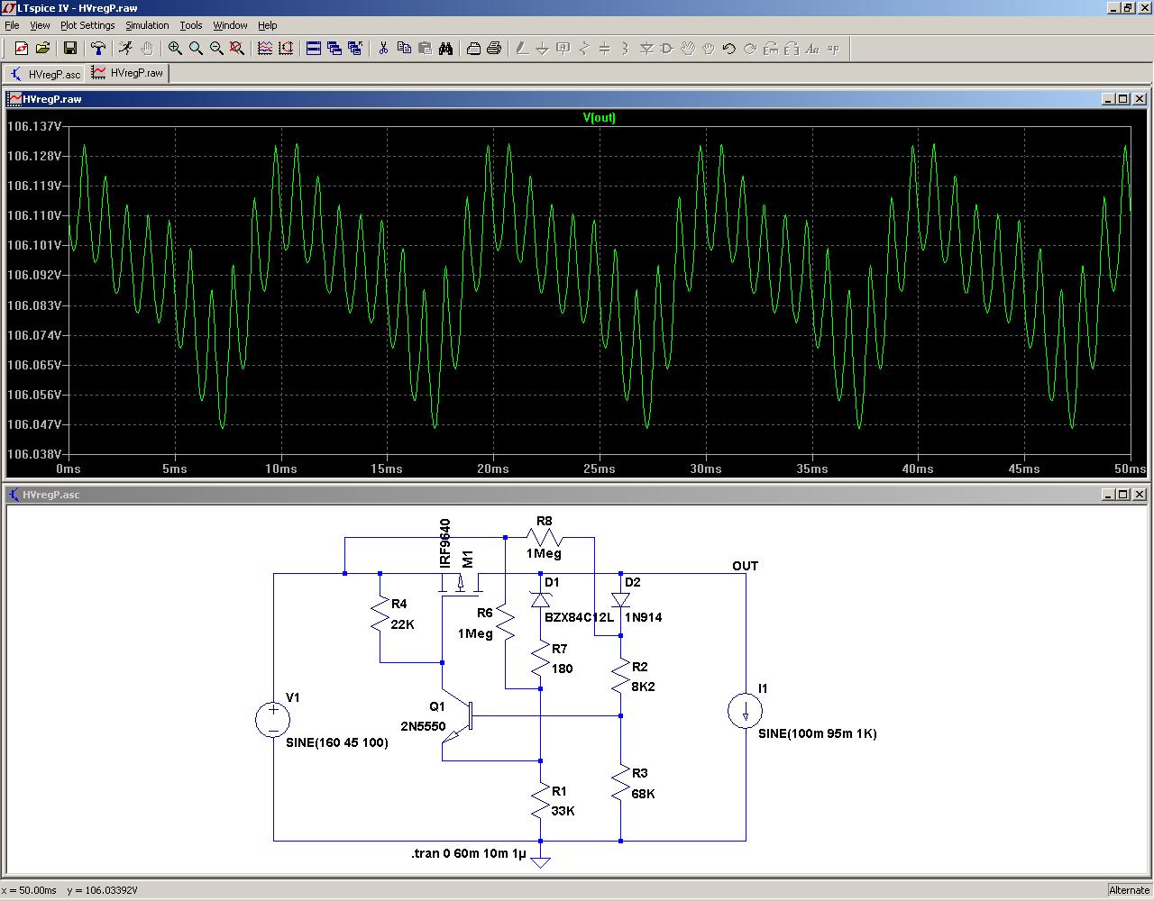Select the Diode placement tool

[646, 49]
